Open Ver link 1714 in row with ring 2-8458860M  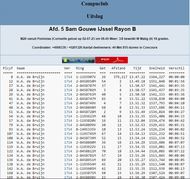click(x=68, y=143)
